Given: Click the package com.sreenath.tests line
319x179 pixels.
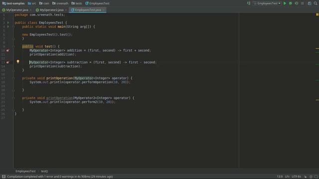Looking at the screenshot, I should [x=40, y=15].
